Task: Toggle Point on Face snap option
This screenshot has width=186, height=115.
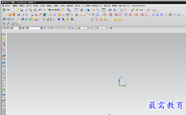Action: (x=107, y=28)
